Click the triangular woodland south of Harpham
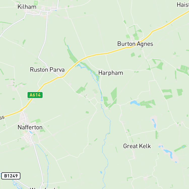The width and height of the screenshot is (189, 189). pyautogui.click(x=114, y=94)
